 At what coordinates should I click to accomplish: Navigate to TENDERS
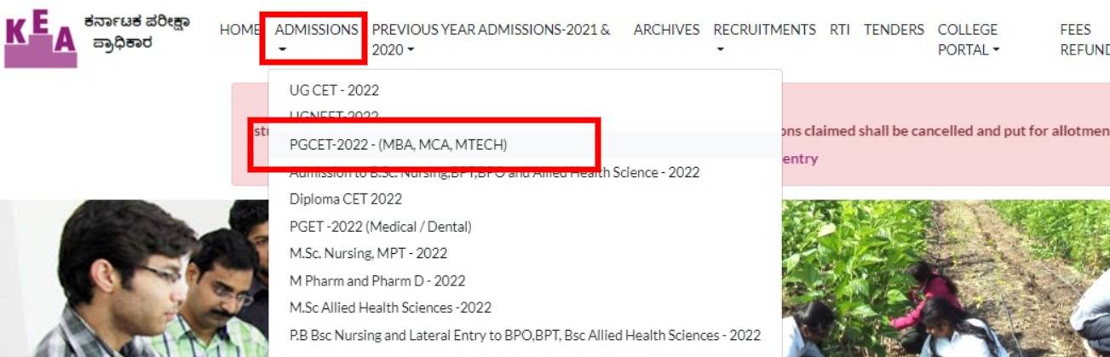point(894,30)
